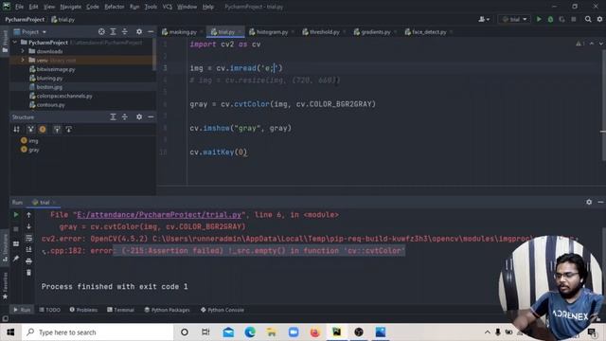Click the top toolbar Stop square icon

click(x=574, y=19)
